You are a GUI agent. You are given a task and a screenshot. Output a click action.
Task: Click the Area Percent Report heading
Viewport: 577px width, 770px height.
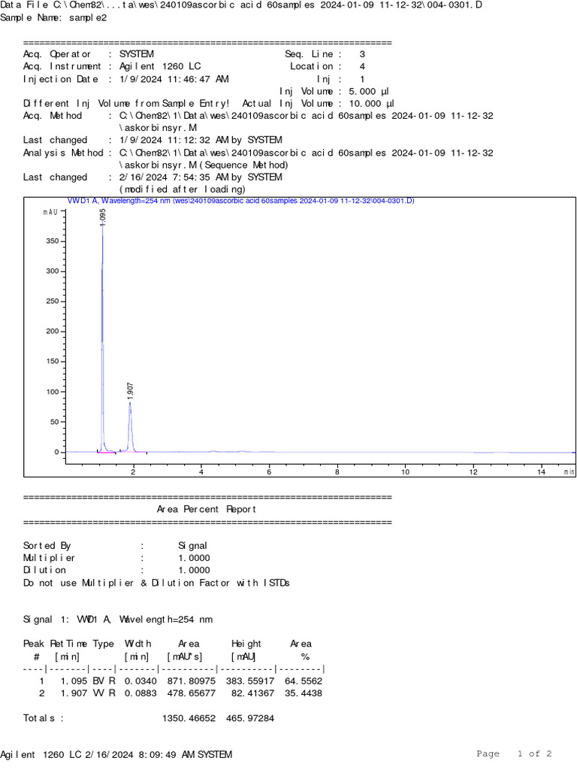click(206, 509)
